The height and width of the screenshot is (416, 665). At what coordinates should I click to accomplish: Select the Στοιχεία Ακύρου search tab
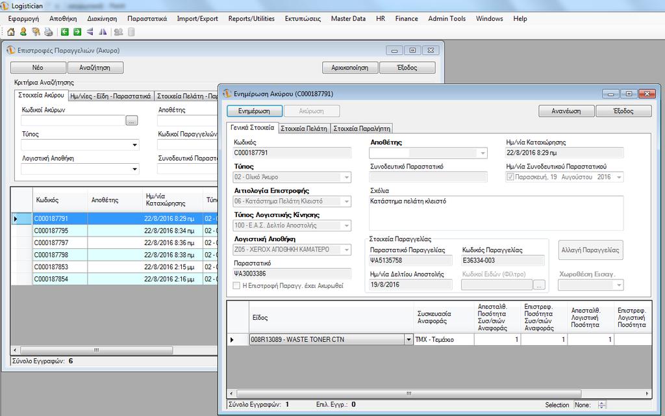click(x=41, y=95)
